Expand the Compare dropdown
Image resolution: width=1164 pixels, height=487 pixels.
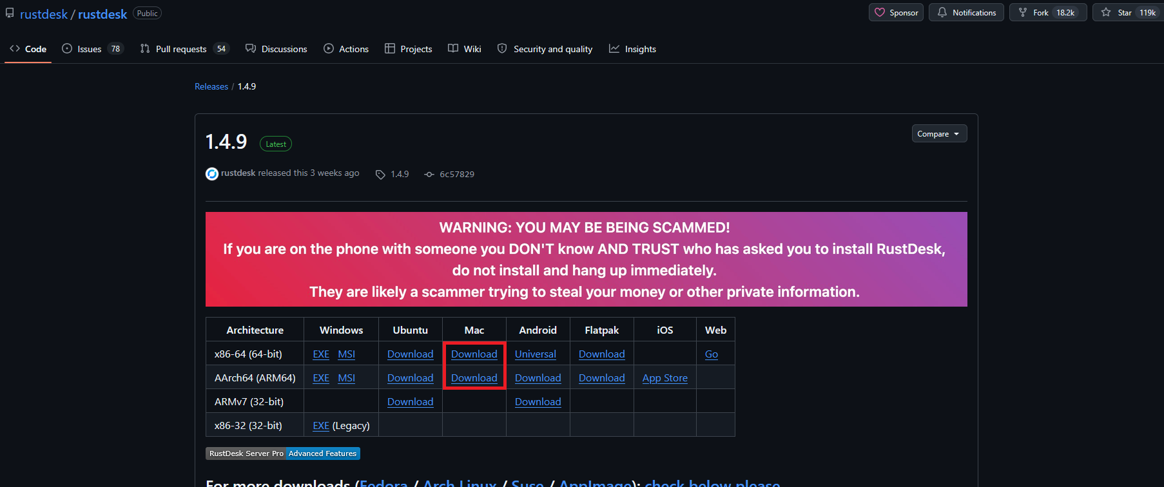point(939,134)
